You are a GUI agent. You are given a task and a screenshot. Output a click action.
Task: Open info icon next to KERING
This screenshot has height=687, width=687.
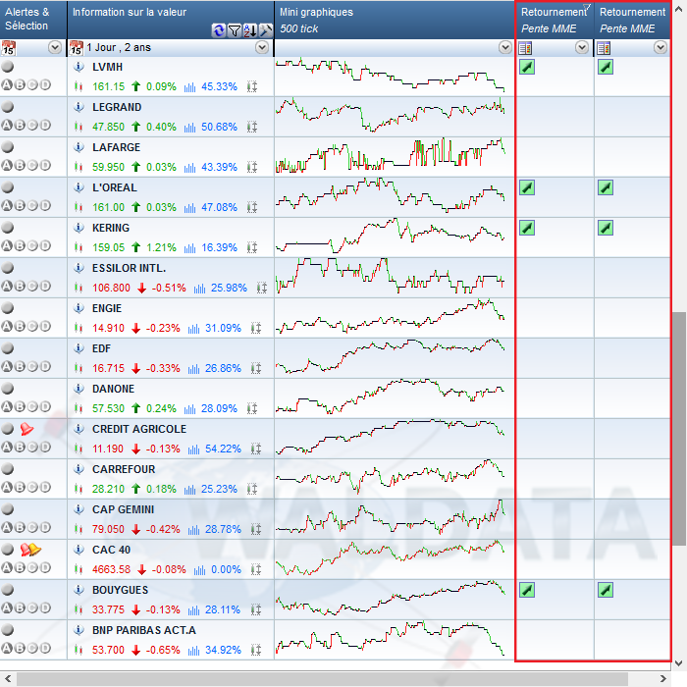pyautogui.click(x=79, y=228)
